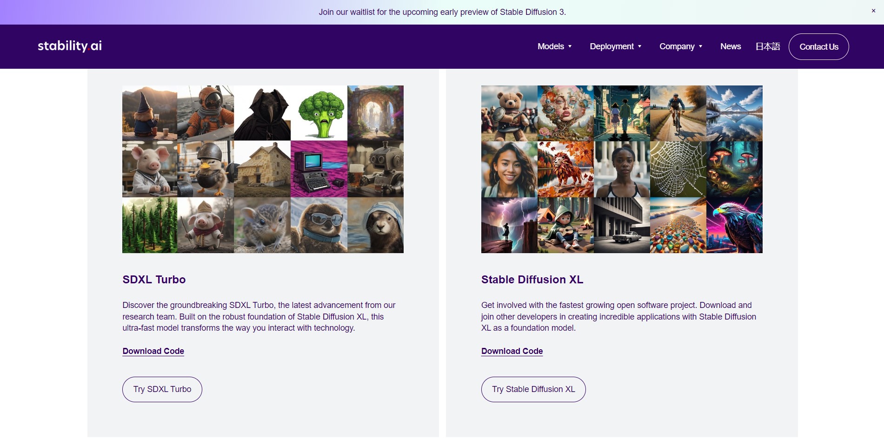Screen dimensions: 884x438
Task: Dismiss the Stable Diffusion 3 waitlist banner
Action: point(873,11)
